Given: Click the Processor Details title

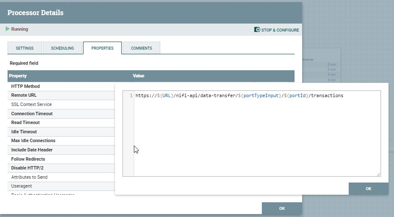Looking at the screenshot, I should [35, 13].
